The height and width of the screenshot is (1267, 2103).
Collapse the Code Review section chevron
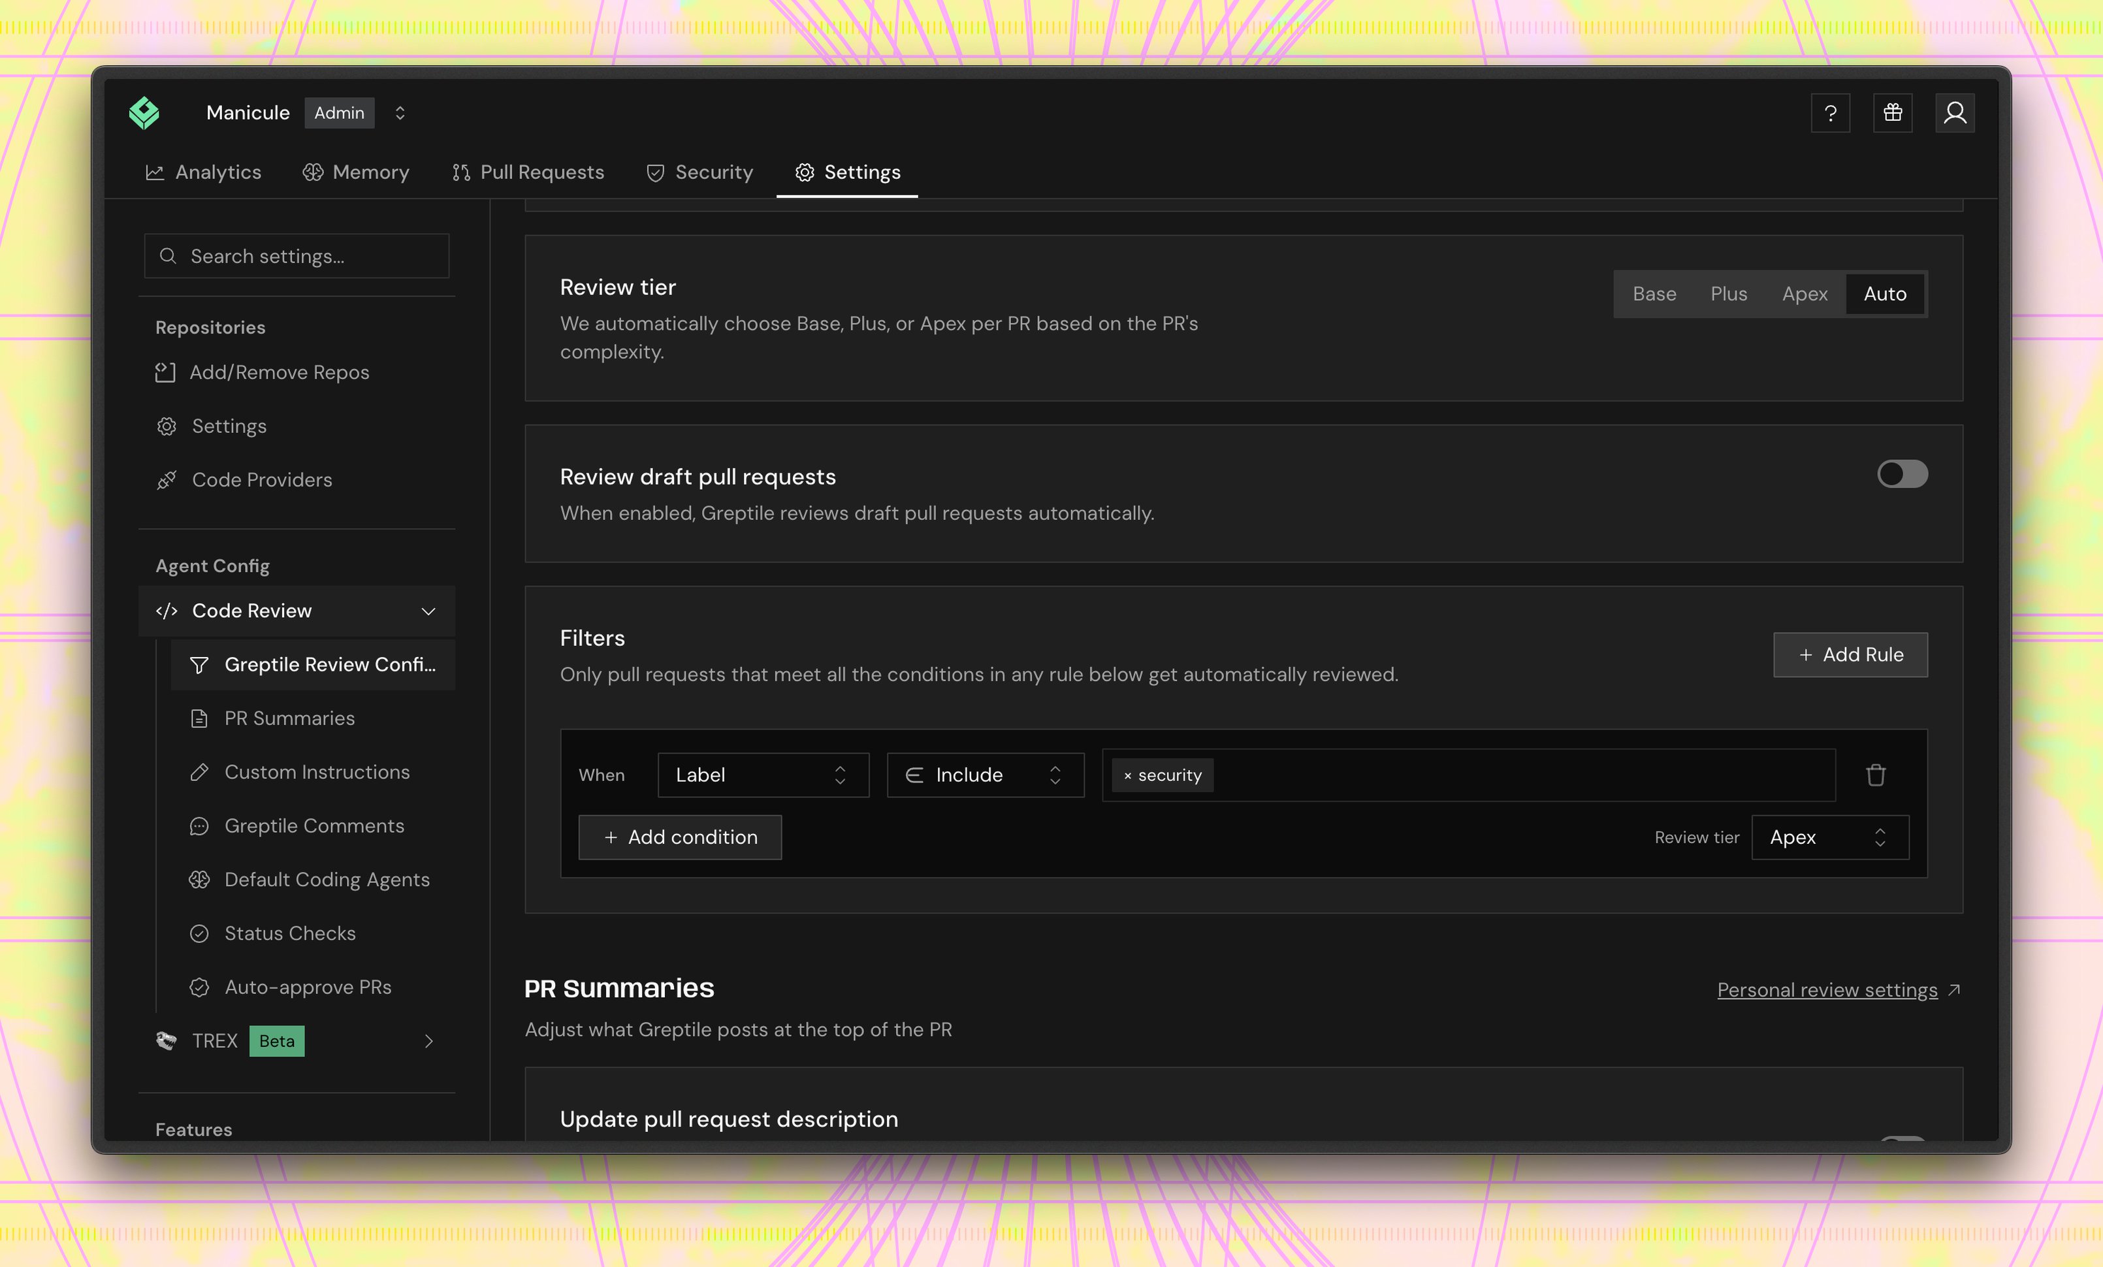pos(428,611)
